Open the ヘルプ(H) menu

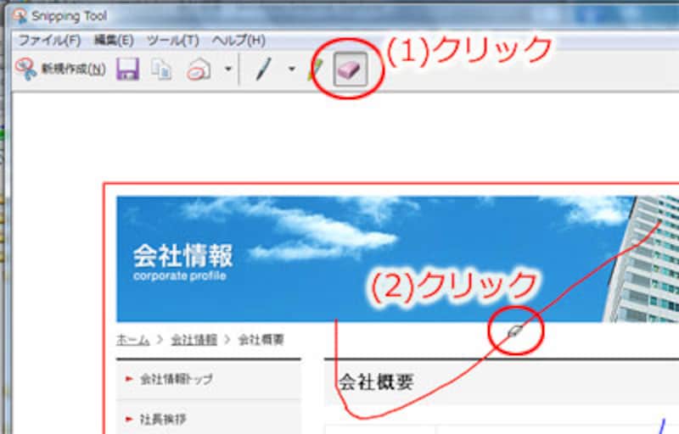pyautogui.click(x=238, y=41)
